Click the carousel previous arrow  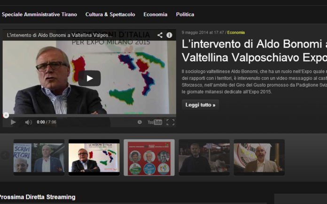[5, 155]
